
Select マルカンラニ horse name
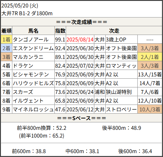(28, 57)
